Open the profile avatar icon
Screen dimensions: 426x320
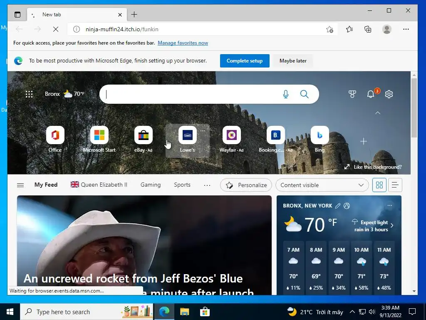(386, 29)
